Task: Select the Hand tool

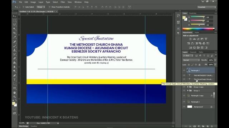Action: 14,92
